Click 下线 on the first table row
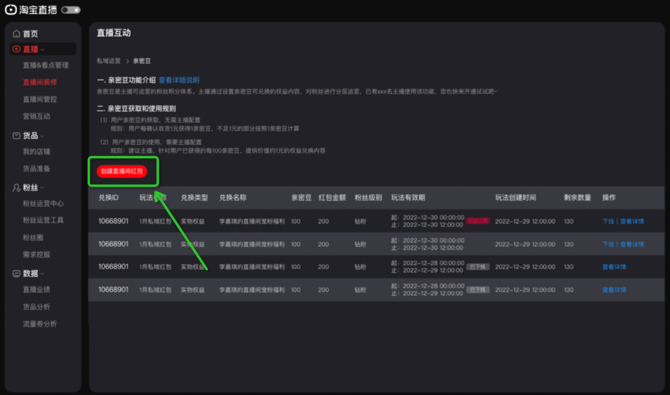The image size is (670, 395). point(608,221)
